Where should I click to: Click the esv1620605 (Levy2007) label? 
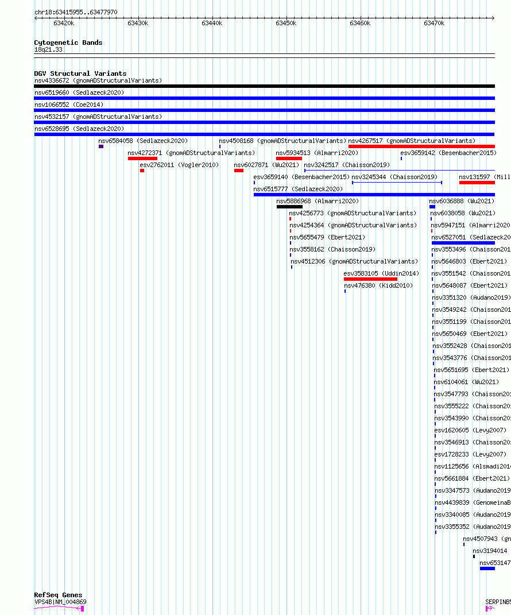tap(470, 430)
